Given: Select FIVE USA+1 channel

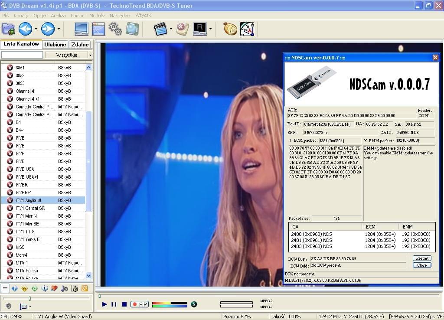Looking at the screenshot, I should (43, 177).
